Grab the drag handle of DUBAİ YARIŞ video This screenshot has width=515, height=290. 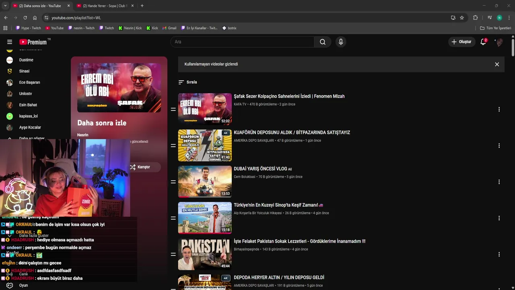pyautogui.click(x=173, y=182)
